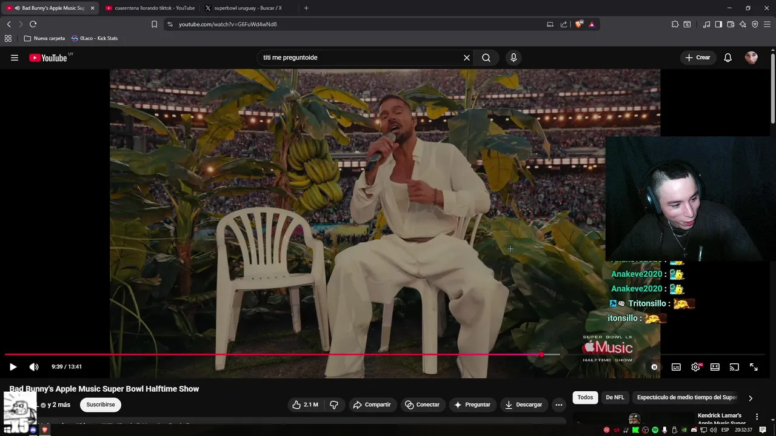Open Windows notification center in taskbar
This screenshot has height=436, width=776.
pyautogui.click(x=763, y=430)
